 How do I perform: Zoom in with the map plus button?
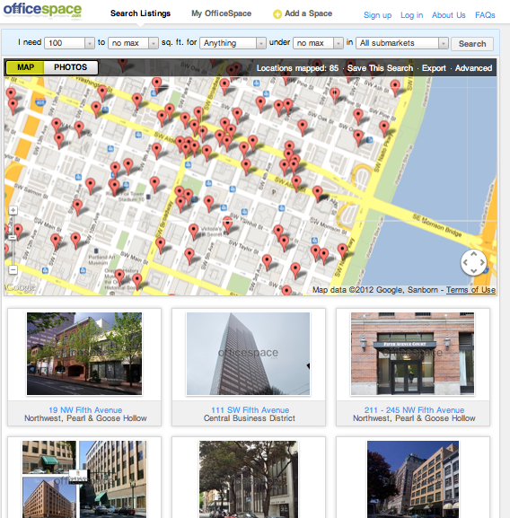pos(13,210)
